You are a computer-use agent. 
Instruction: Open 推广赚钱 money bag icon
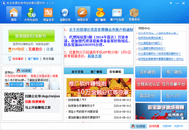tap(100, 14)
